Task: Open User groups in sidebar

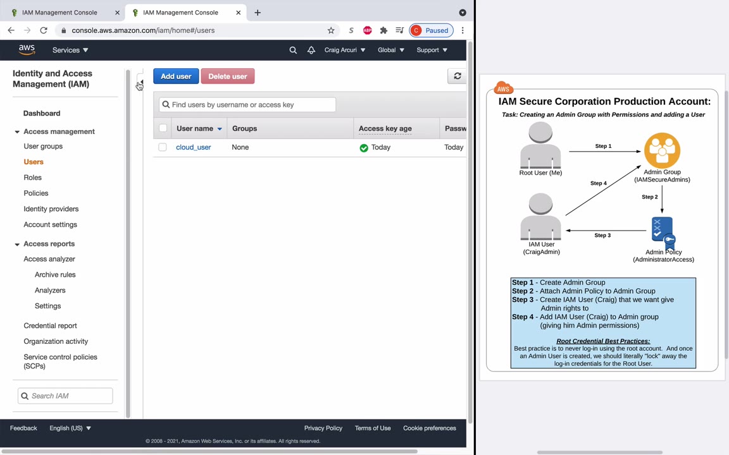Action: click(x=43, y=146)
